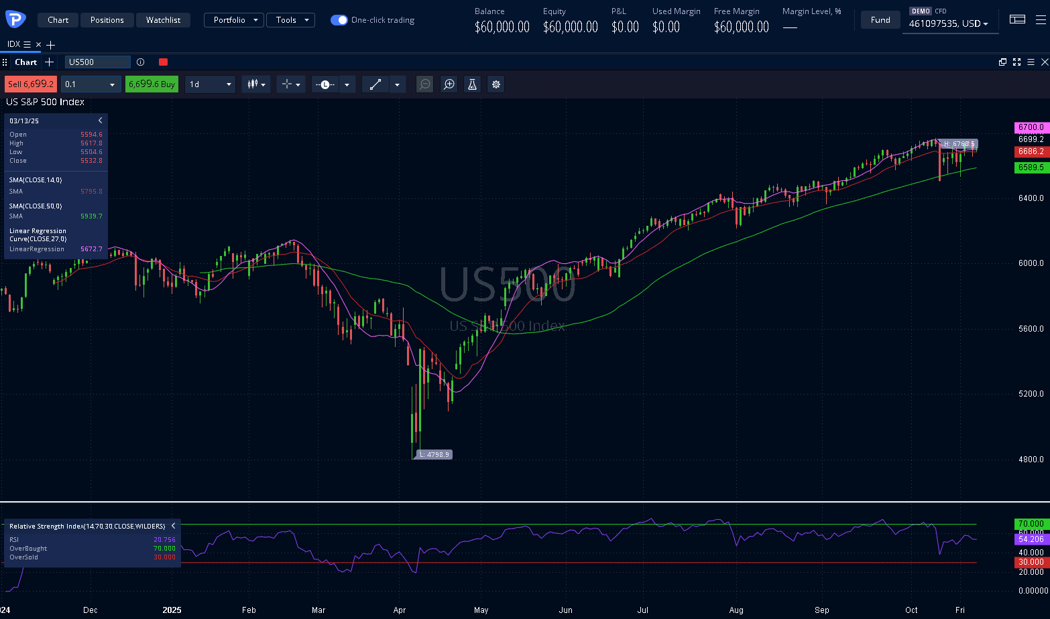
Task: Click the workspace layout icon in top bar
Action: point(1017,20)
